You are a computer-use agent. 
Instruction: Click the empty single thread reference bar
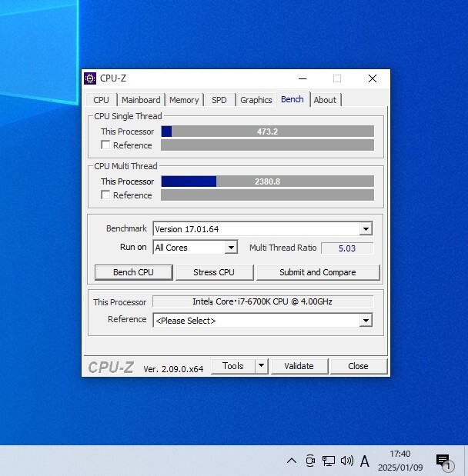pyautogui.click(x=267, y=145)
